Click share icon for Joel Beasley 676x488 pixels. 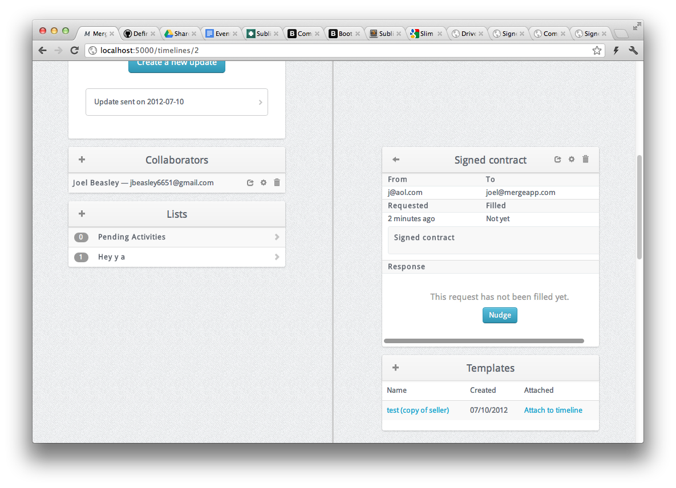(x=250, y=182)
